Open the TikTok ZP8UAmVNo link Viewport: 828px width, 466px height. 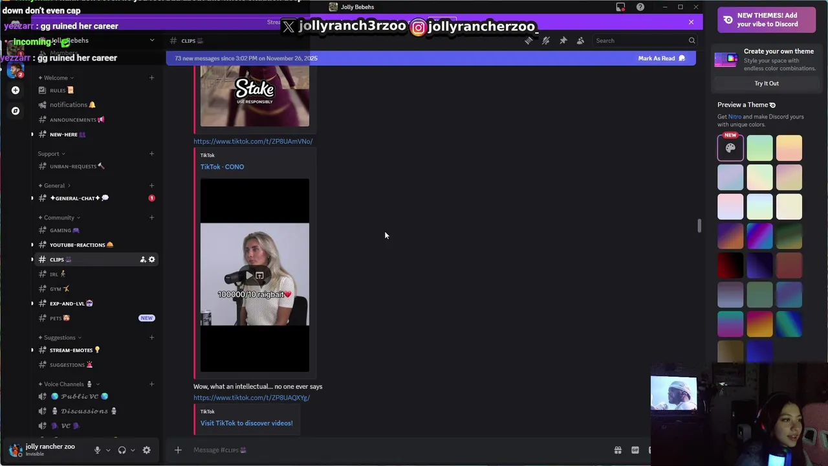pos(253,141)
